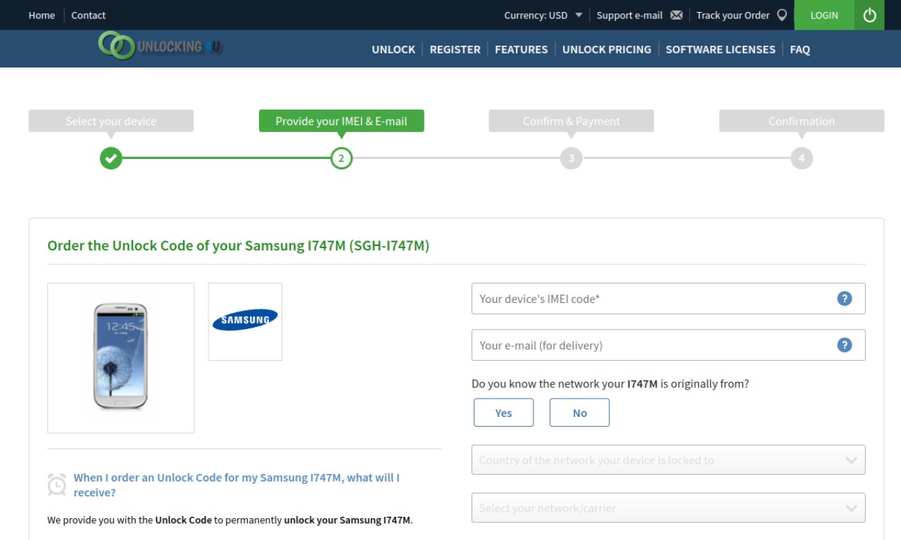
Task: Open the UNLOCK PRICING menu item
Action: (x=607, y=49)
